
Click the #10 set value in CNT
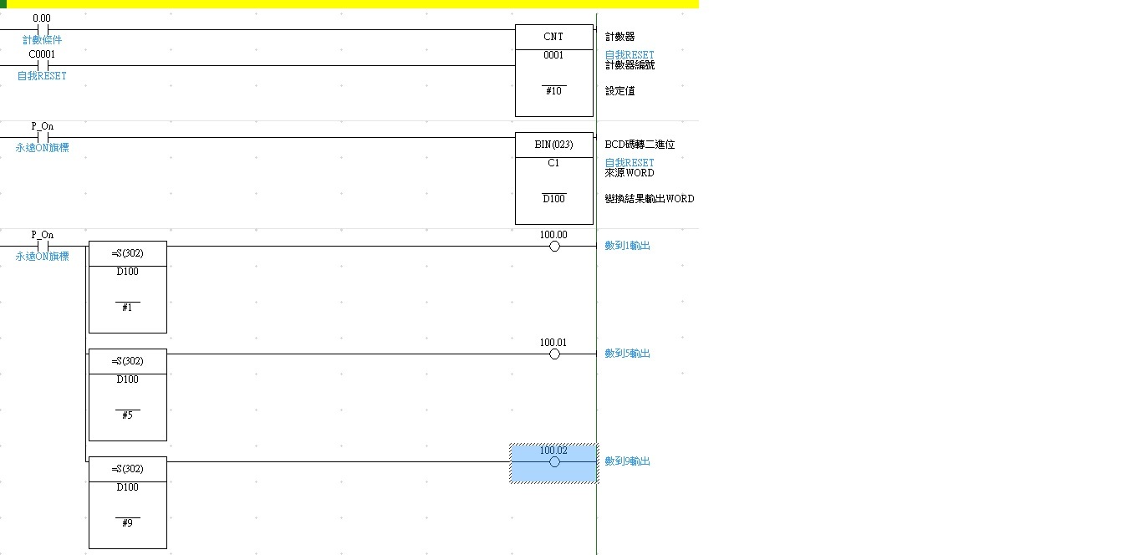(x=553, y=91)
